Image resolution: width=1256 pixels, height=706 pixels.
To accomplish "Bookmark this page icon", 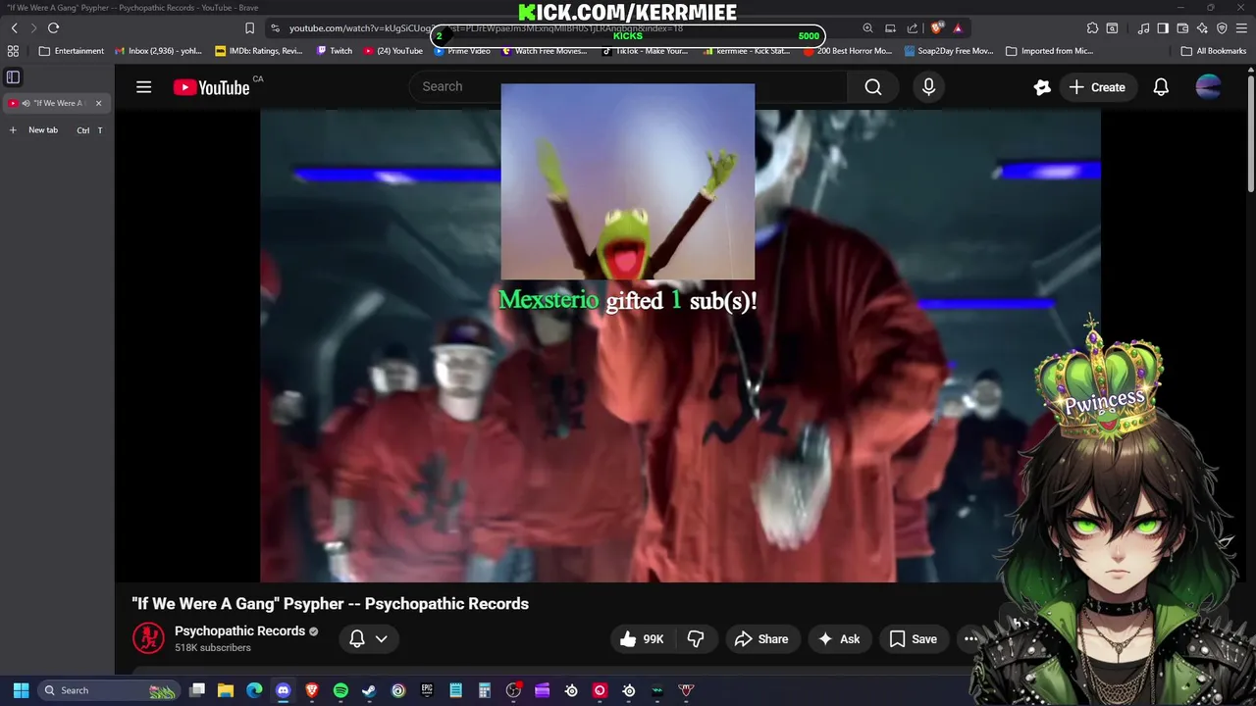I will point(249,28).
